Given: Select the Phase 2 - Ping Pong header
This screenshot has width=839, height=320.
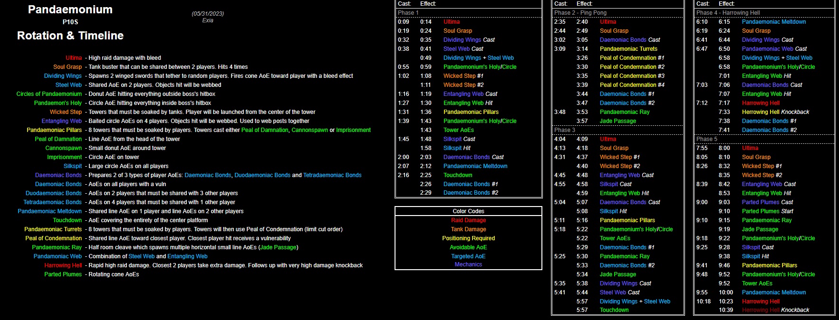Looking at the screenshot, I should [x=580, y=13].
